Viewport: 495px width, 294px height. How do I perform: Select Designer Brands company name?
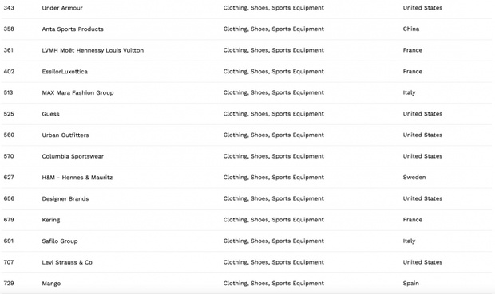click(65, 198)
